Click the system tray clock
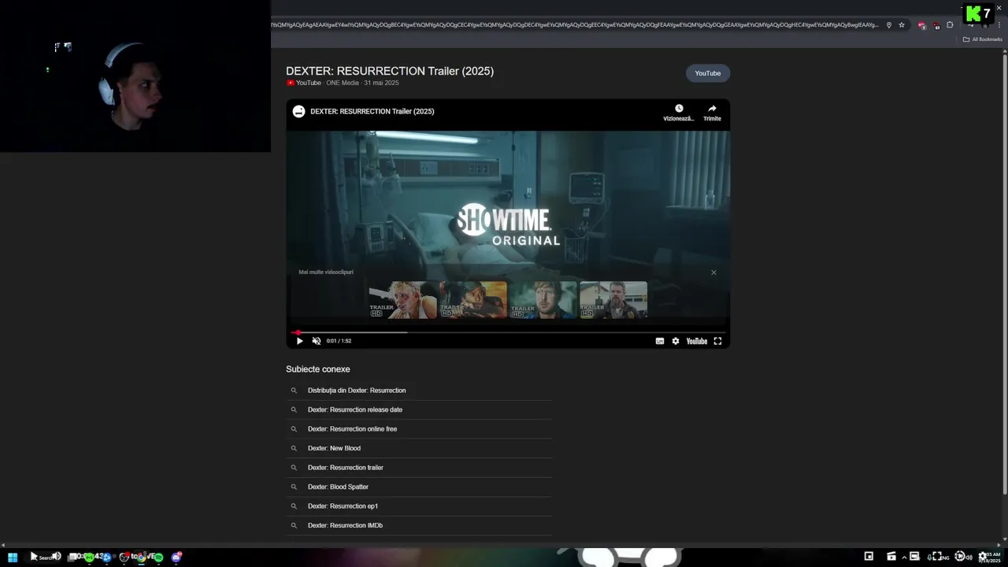 coord(990,557)
